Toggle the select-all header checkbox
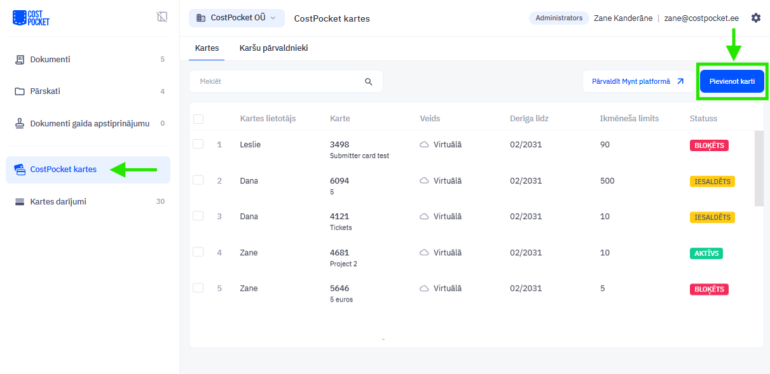 198,119
